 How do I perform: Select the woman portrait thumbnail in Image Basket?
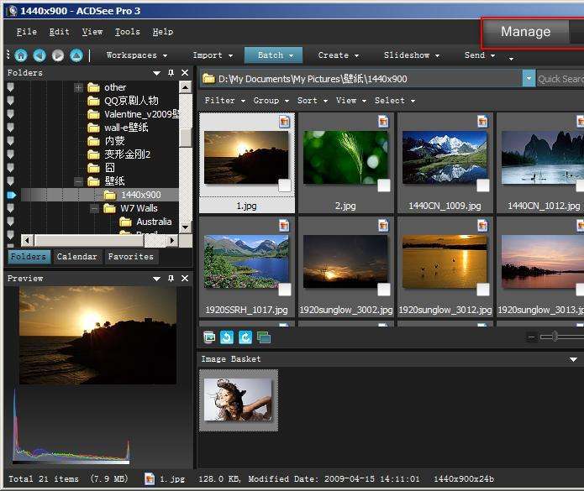(x=239, y=400)
